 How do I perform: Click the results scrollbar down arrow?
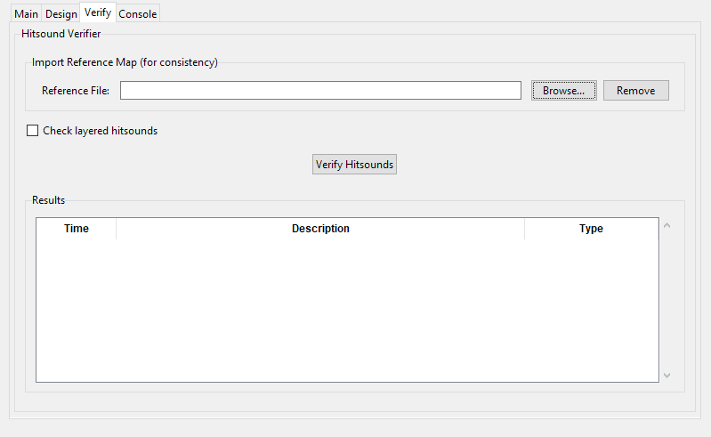[x=667, y=375]
